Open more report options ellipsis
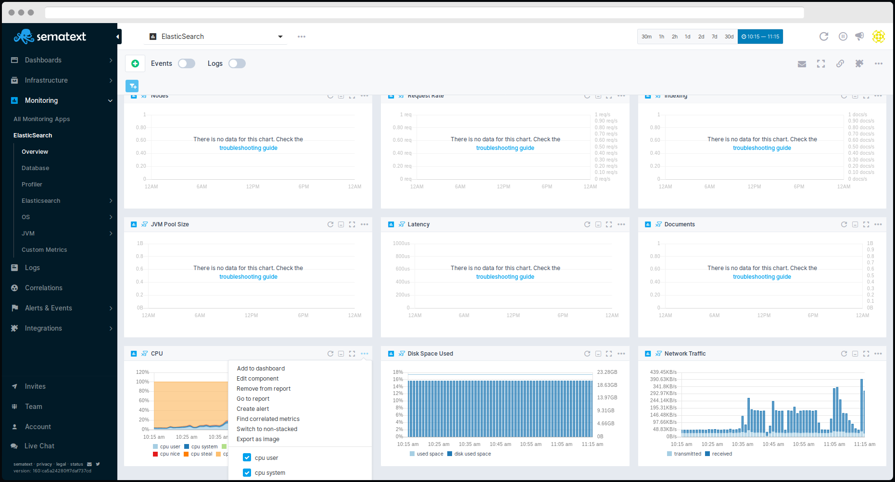Viewport: 895px width, 482px height. (879, 63)
